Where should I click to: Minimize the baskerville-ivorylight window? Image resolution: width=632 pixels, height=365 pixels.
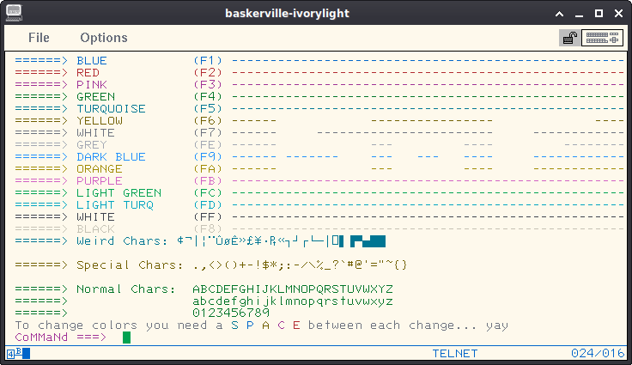[x=580, y=14]
